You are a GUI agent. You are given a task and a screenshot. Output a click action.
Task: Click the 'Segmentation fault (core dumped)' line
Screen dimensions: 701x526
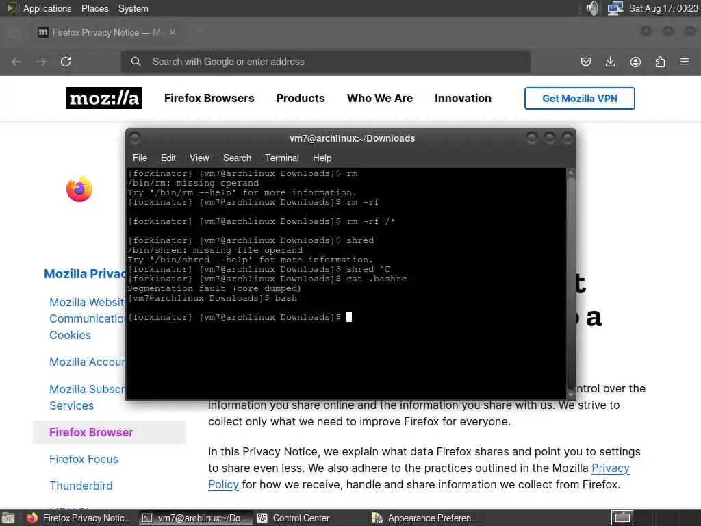214,288
